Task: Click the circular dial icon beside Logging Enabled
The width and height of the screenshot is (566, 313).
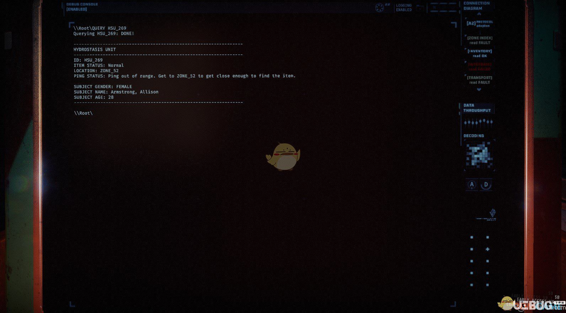Action: coord(380,7)
